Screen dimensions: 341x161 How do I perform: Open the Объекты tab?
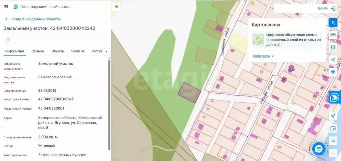coord(58,51)
